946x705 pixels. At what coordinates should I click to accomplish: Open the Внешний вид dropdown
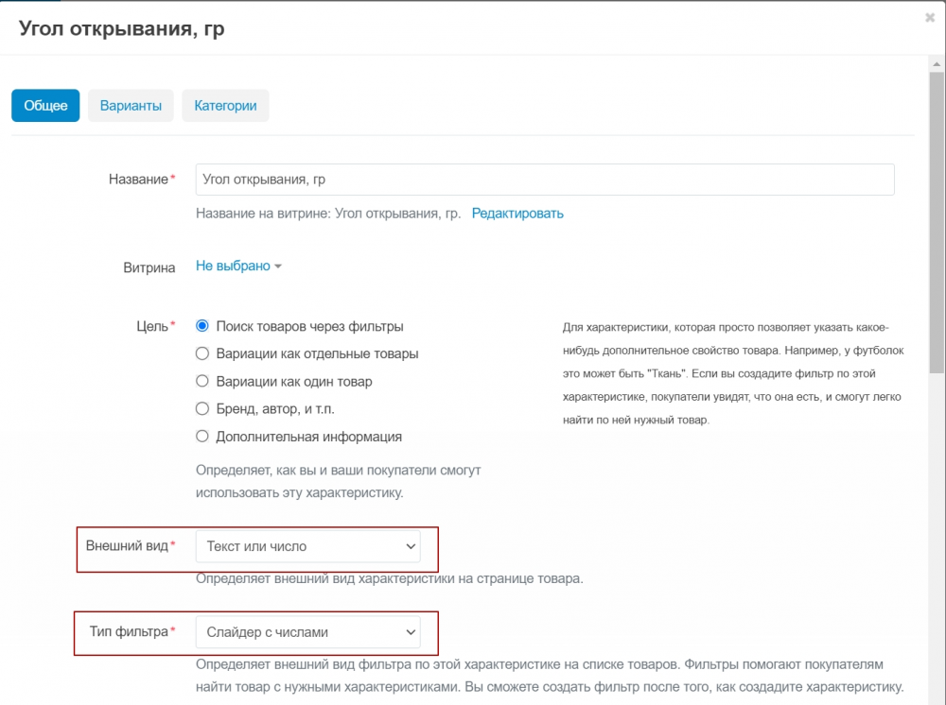point(307,546)
